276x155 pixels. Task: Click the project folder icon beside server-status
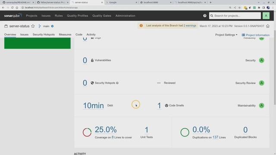tap(6, 26)
